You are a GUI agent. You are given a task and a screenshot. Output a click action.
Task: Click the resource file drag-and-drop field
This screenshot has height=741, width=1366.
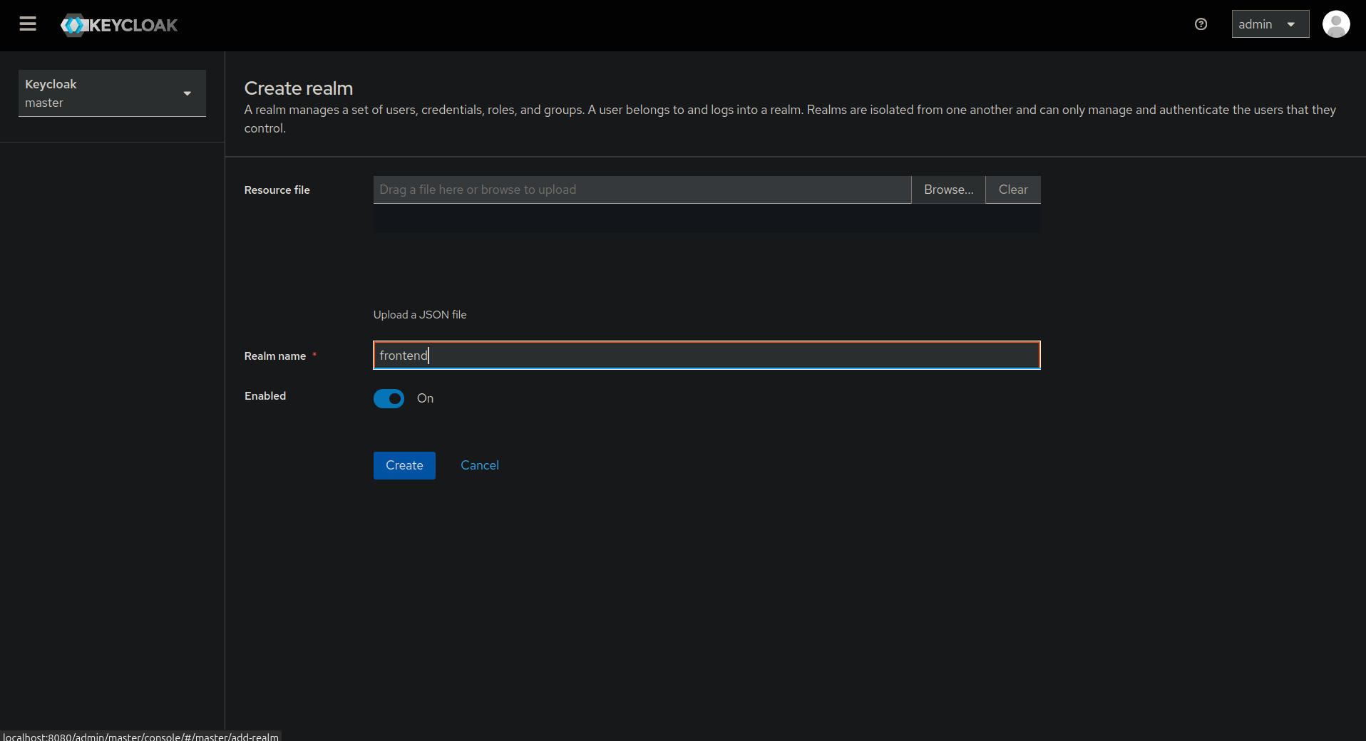pyautogui.click(x=642, y=190)
